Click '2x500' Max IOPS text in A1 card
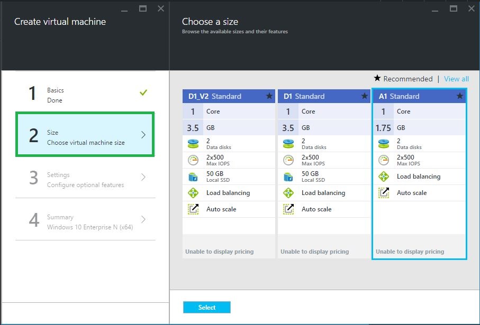The width and height of the screenshot is (480, 325). (x=405, y=157)
